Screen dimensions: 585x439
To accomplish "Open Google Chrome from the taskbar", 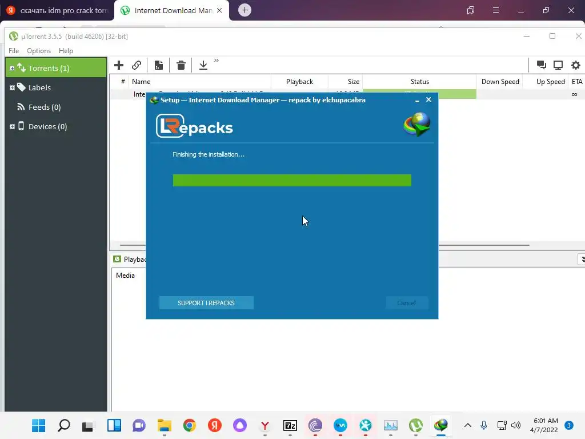I will point(190,425).
